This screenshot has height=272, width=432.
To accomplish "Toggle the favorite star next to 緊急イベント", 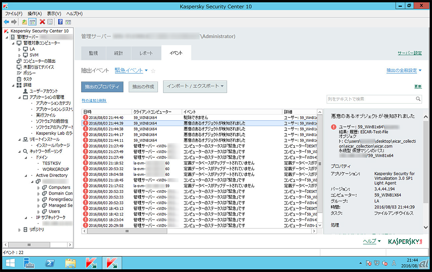I will point(154,71).
